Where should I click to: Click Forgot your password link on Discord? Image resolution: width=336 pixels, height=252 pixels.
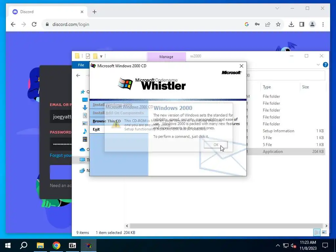click(61, 155)
